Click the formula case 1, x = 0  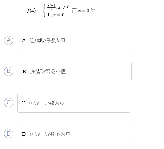pos(56,15)
